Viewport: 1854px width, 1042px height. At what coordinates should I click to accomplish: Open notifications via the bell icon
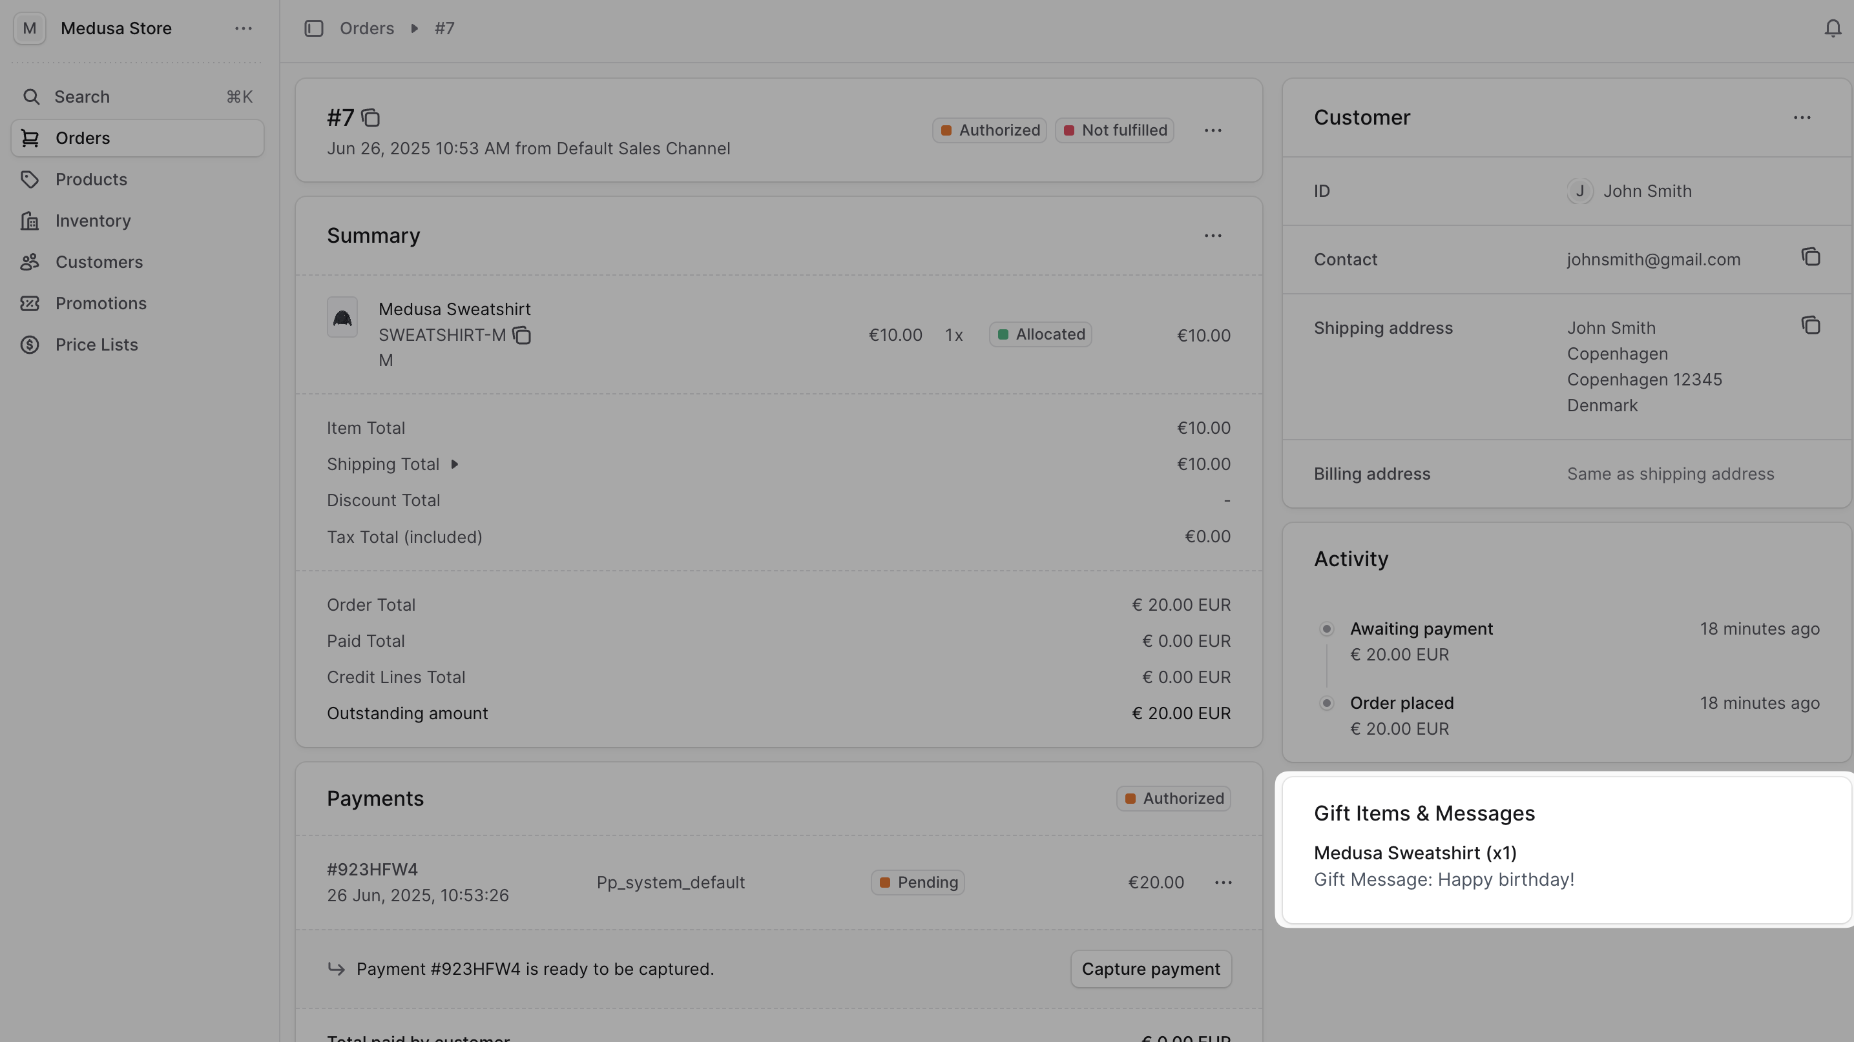click(1831, 28)
